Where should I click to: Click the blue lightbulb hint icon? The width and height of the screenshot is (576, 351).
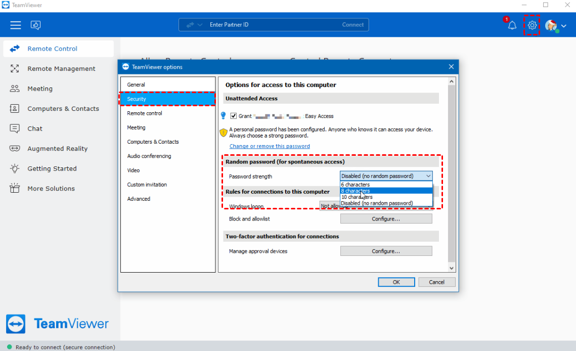[223, 115]
